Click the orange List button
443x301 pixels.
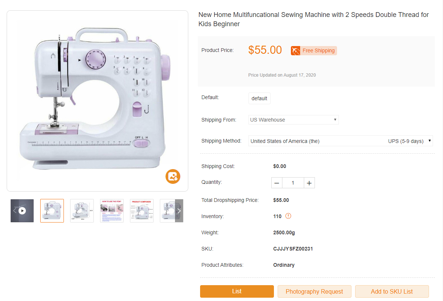click(237, 291)
